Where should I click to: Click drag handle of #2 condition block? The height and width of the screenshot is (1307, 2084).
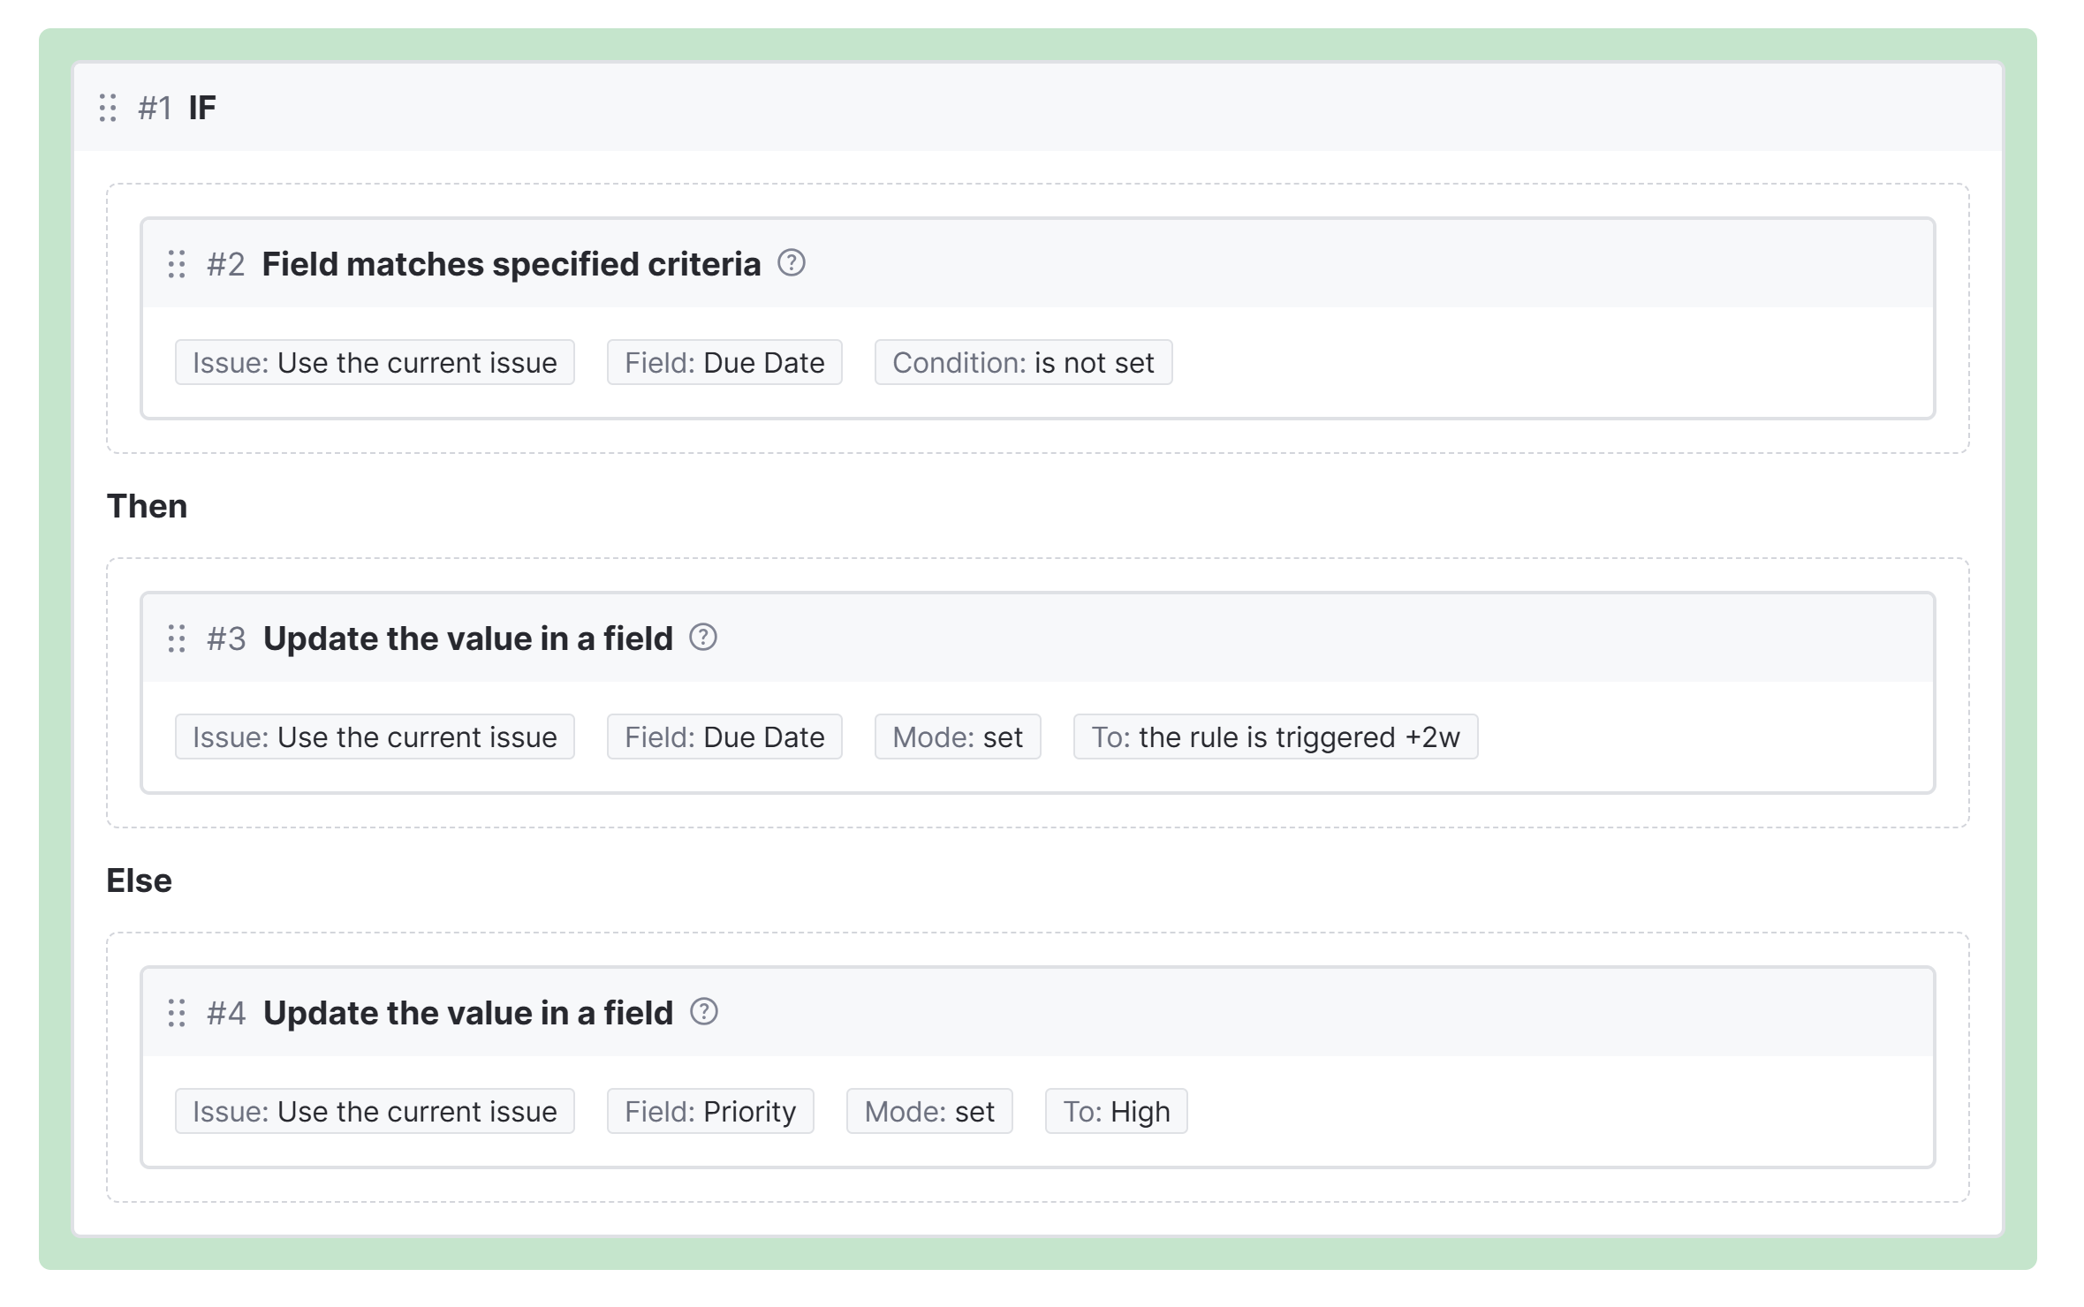(x=177, y=264)
